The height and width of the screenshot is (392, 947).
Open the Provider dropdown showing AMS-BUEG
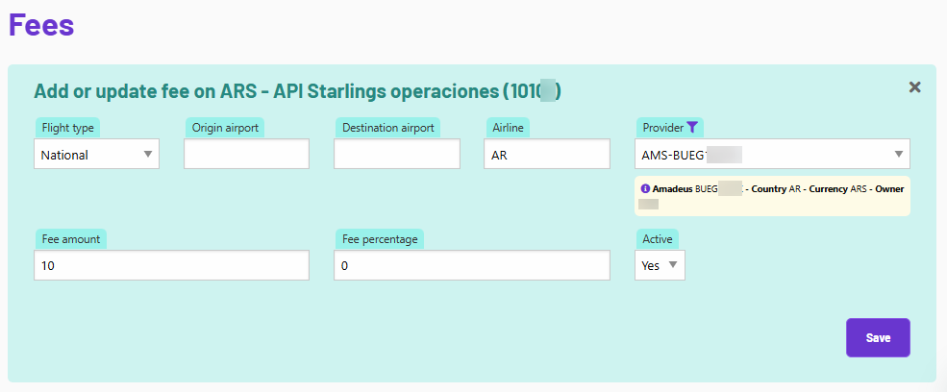[x=772, y=154]
